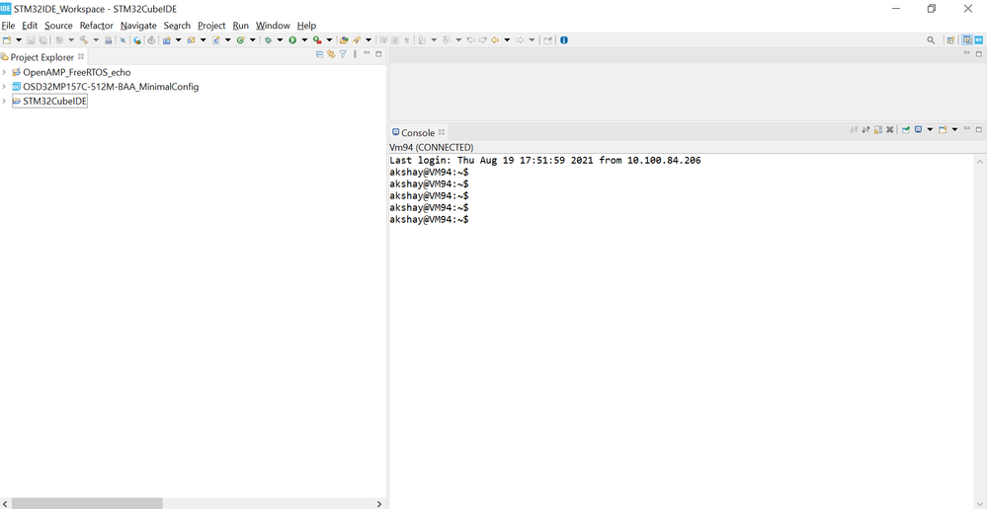Viewport: 987px width, 509px height.
Task: Click the New C source file icon
Action: coord(216,39)
